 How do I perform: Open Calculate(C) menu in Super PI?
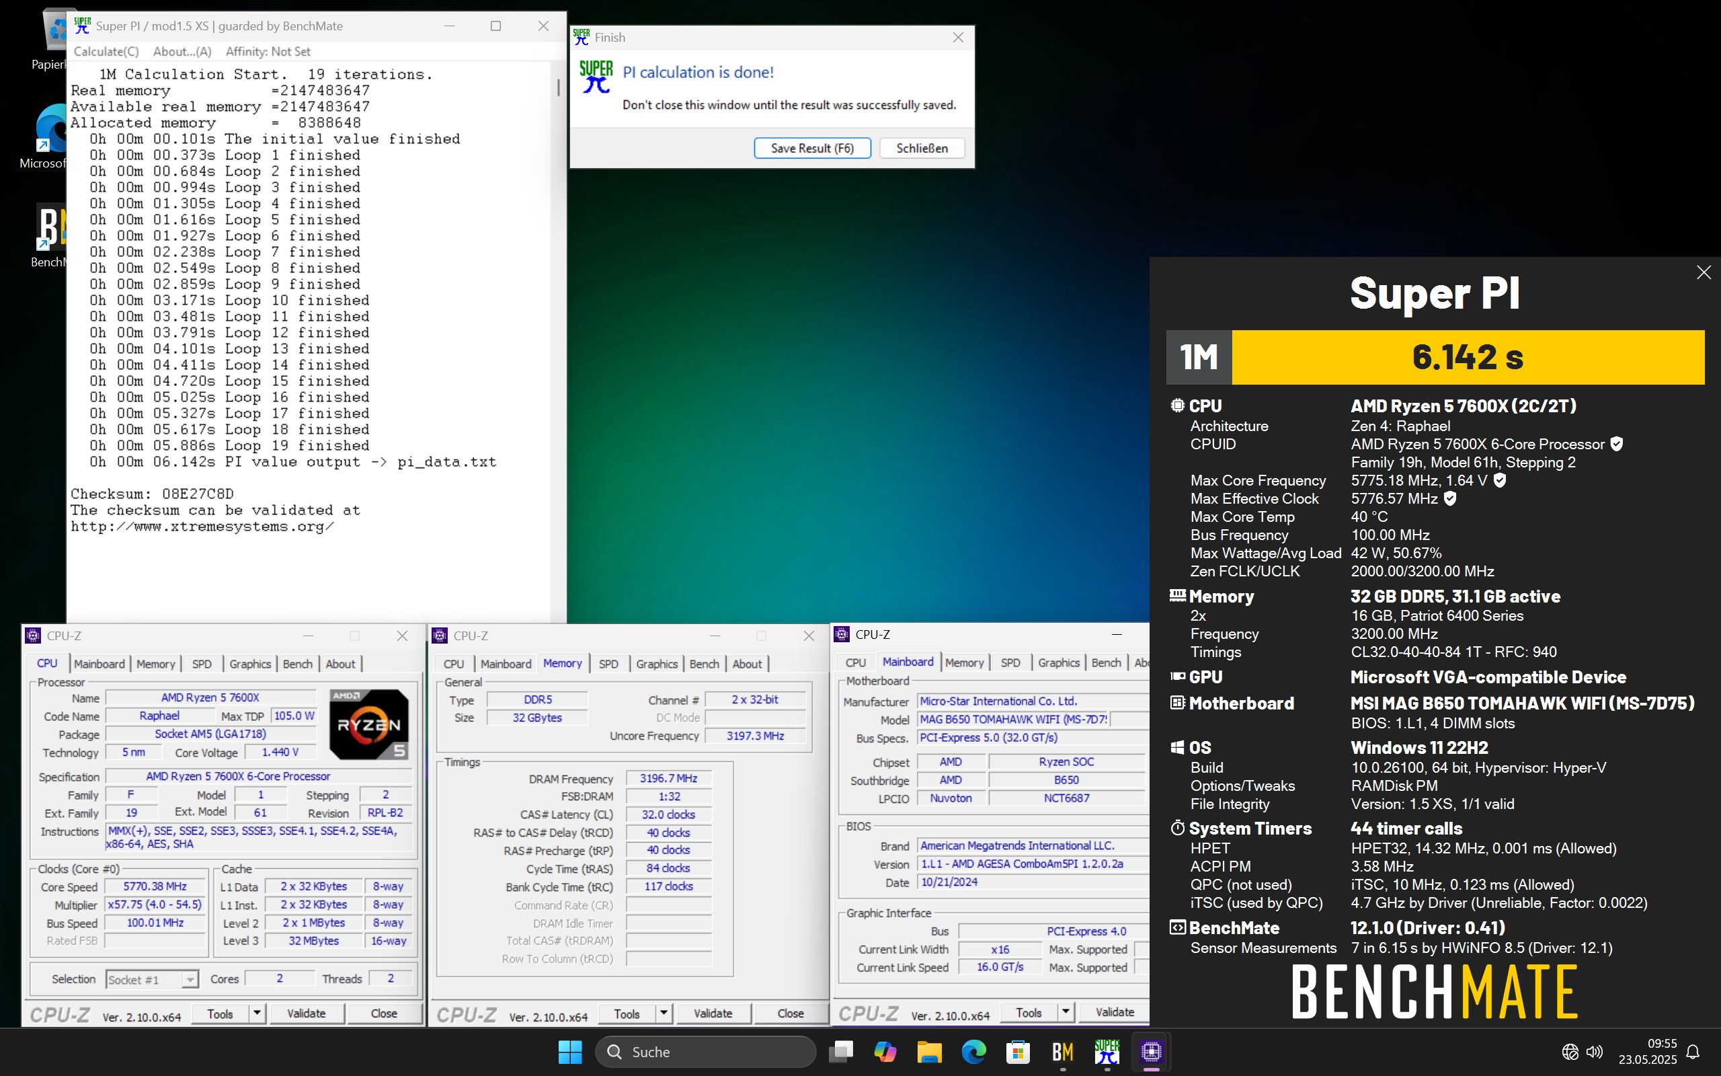tap(106, 51)
